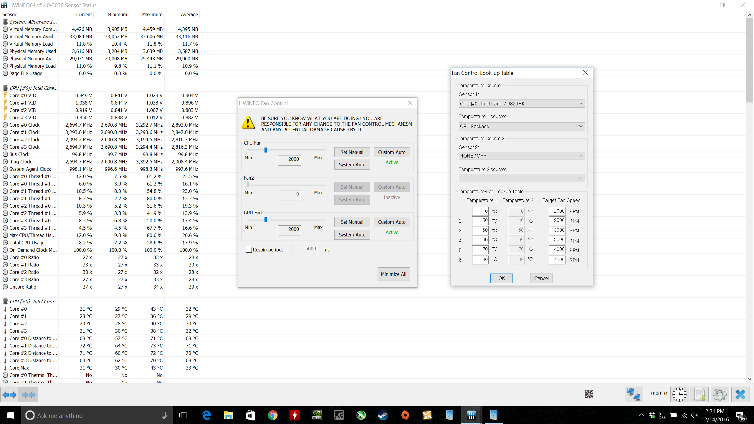Select the Core Max temperature row
This screenshot has height=424, width=754.
point(100,368)
